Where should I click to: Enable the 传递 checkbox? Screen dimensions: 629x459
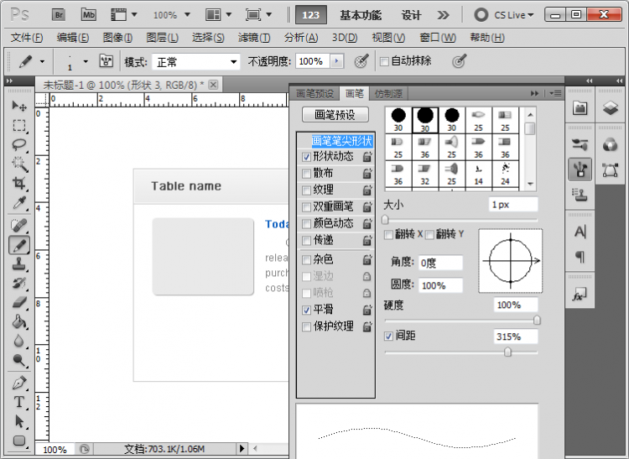point(306,240)
